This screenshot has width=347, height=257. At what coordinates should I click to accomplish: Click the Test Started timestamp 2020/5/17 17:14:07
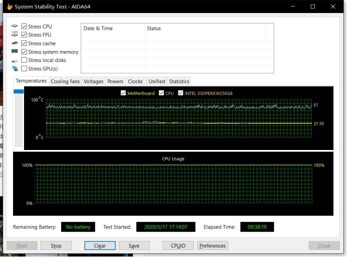(x=166, y=227)
